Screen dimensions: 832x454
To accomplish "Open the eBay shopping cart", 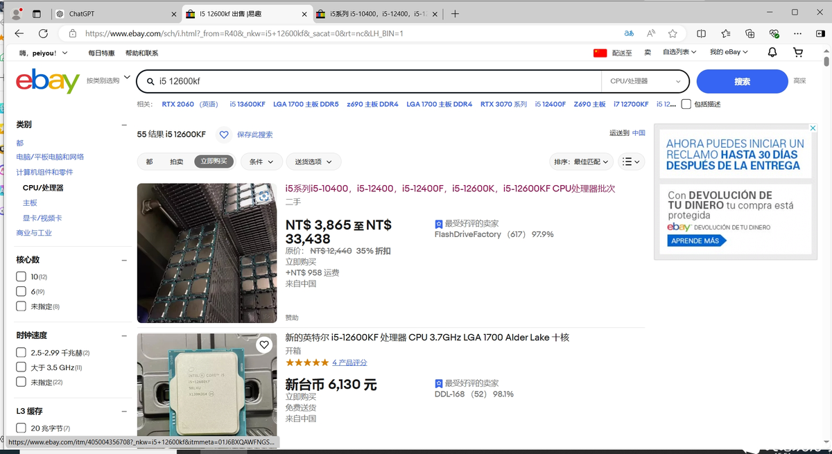I will [798, 53].
